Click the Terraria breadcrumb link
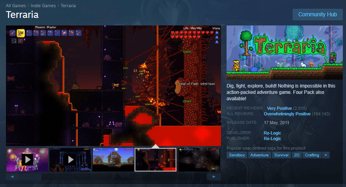This screenshot has width=346, height=187. pyautogui.click(x=68, y=6)
